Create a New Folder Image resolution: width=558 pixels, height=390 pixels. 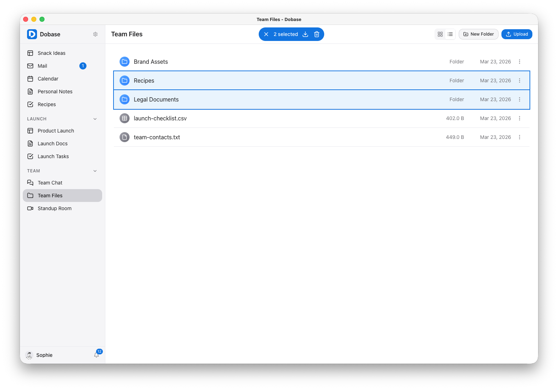(x=479, y=34)
